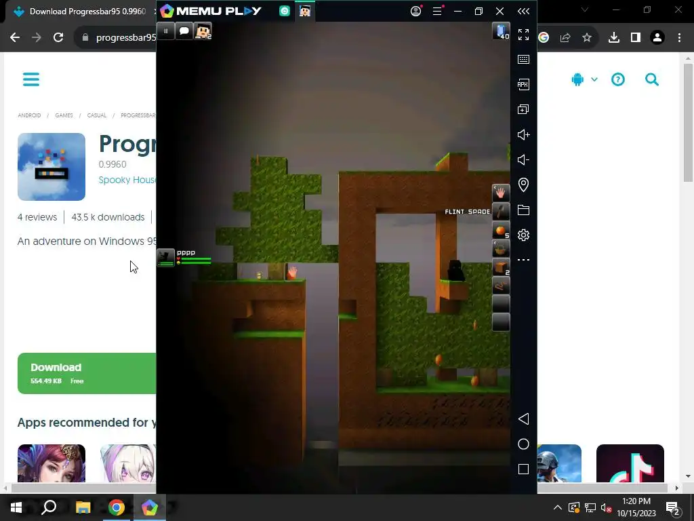
Task: Switch to Blockheads game tab
Action: [304, 11]
